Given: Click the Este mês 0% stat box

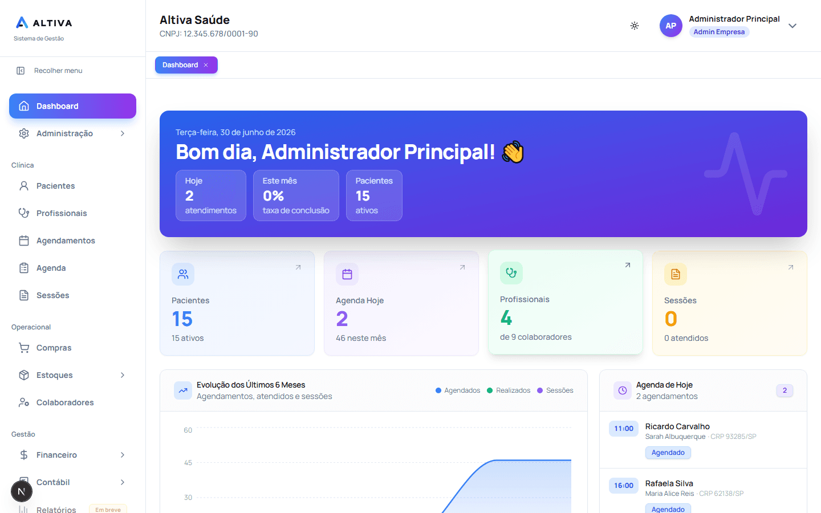Looking at the screenshot, I should [x=296, y=196].
